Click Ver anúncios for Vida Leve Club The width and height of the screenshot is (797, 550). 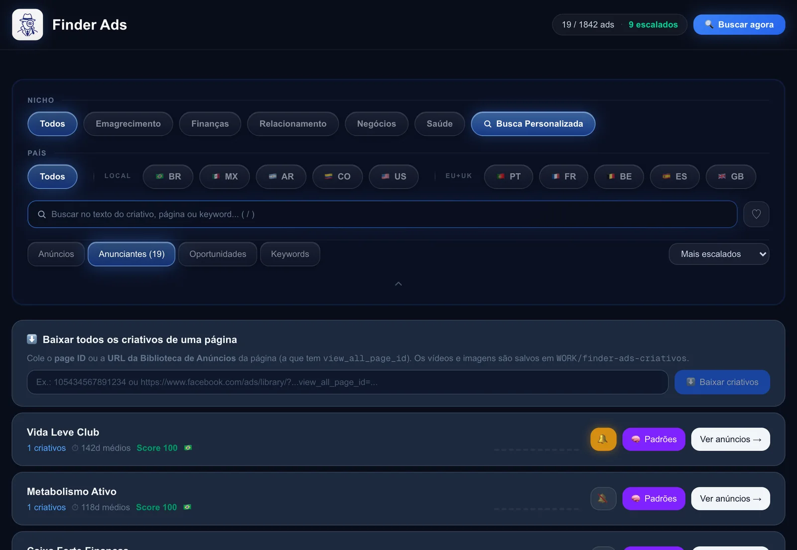(730, 439)
